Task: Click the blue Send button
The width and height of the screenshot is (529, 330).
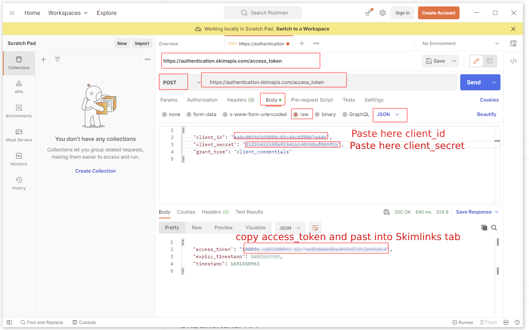Action: click(x=474, y=82)
